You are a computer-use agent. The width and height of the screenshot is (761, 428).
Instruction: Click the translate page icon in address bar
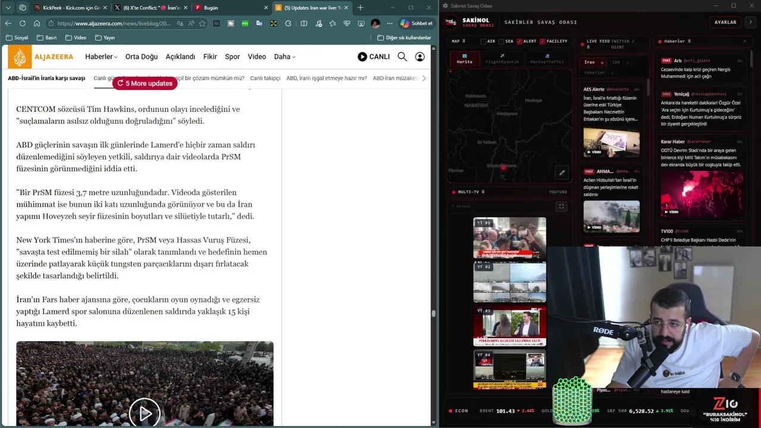pos(180,23)
